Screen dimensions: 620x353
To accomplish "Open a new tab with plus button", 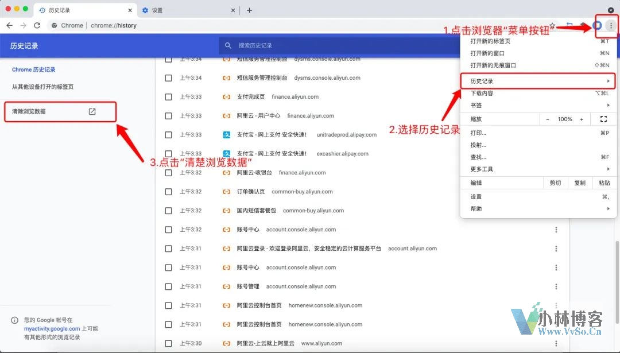I will pyautogui.click(x=249, y=10).
